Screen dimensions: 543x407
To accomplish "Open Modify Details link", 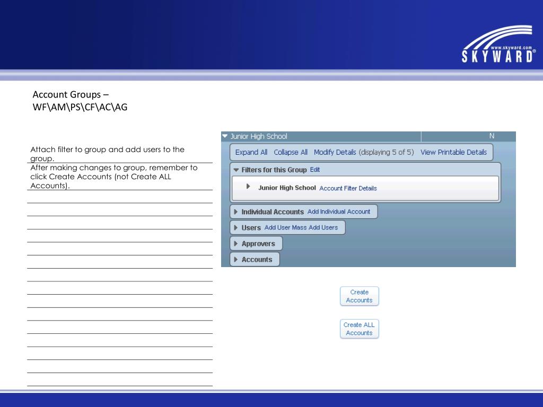I will [x=335, y=152].
